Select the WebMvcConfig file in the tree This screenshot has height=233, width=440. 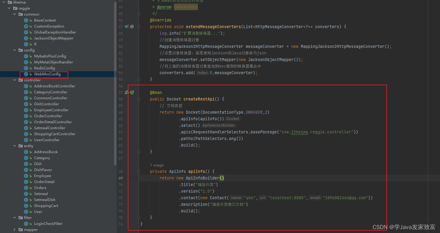[47, 74]
